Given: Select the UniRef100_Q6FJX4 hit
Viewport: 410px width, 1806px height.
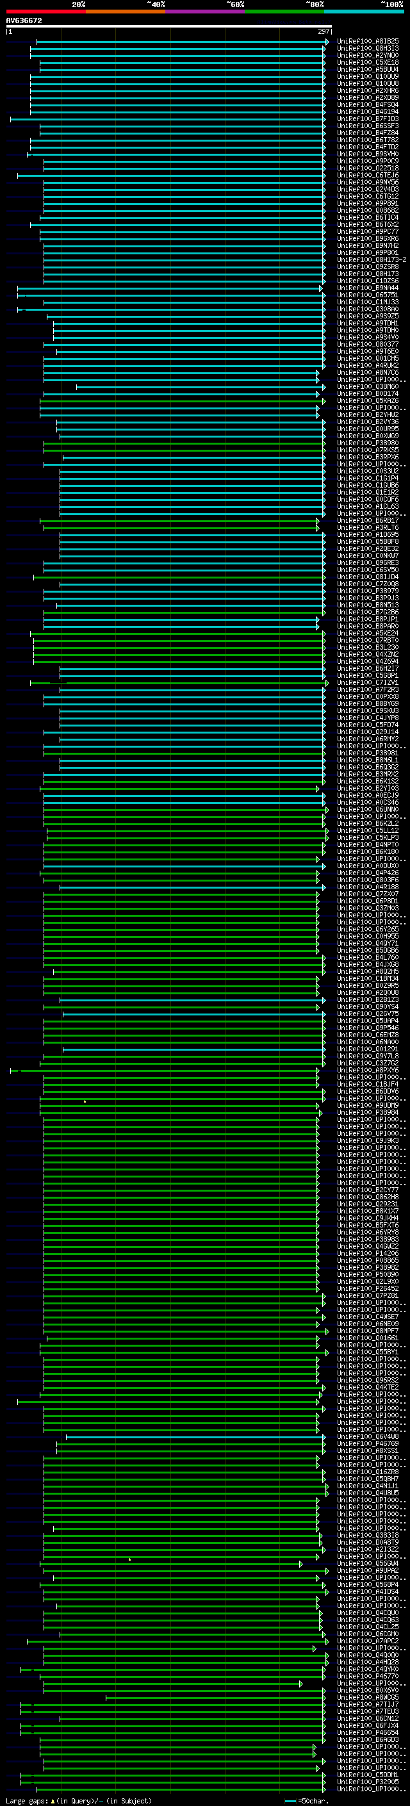Looking at the screenshot, I should (368, 1725).
